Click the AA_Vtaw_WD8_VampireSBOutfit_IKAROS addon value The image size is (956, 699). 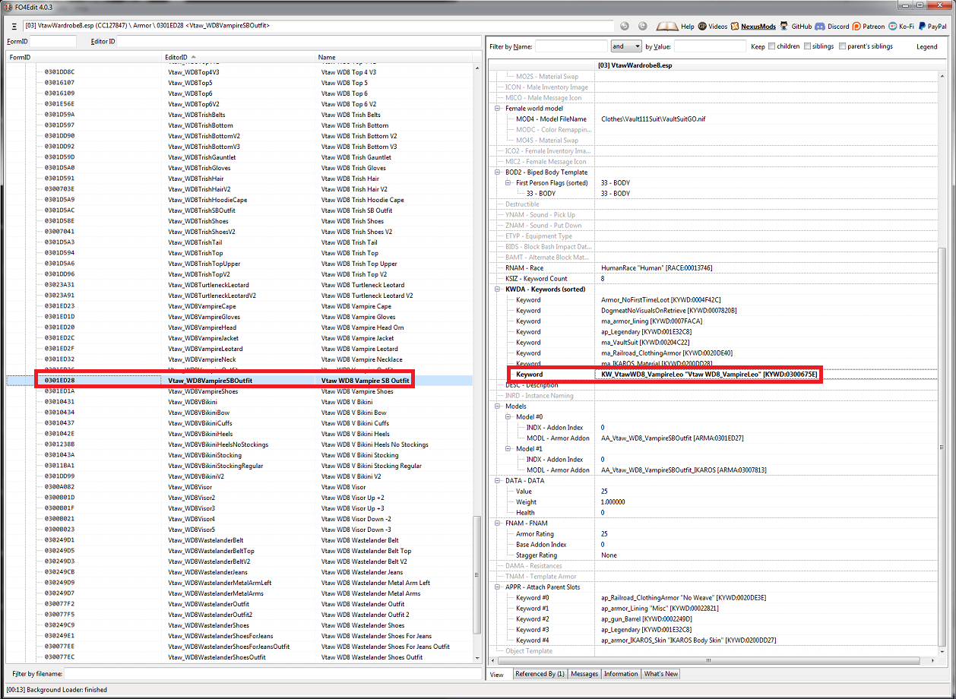683,470
